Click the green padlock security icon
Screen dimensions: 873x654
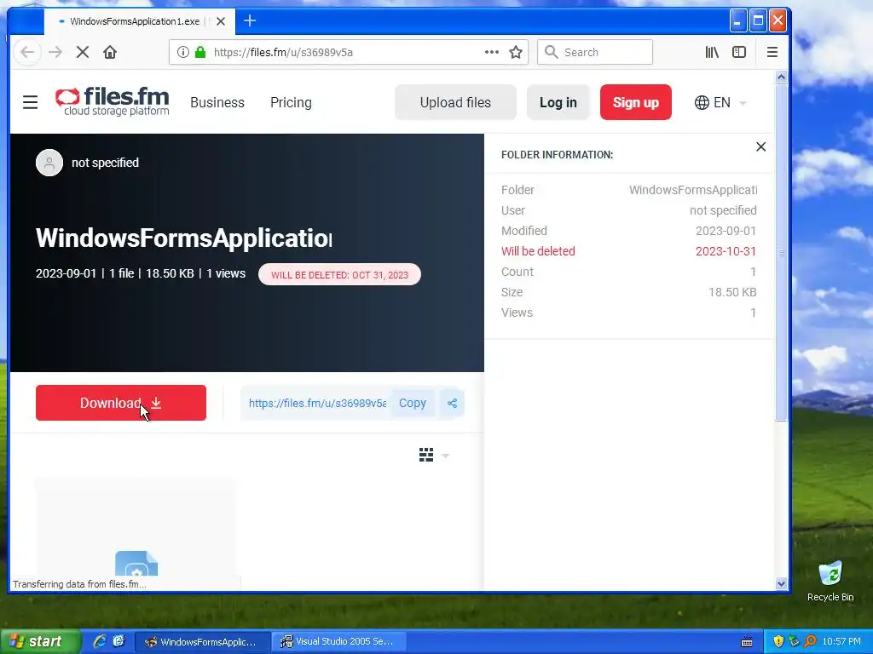200,52
